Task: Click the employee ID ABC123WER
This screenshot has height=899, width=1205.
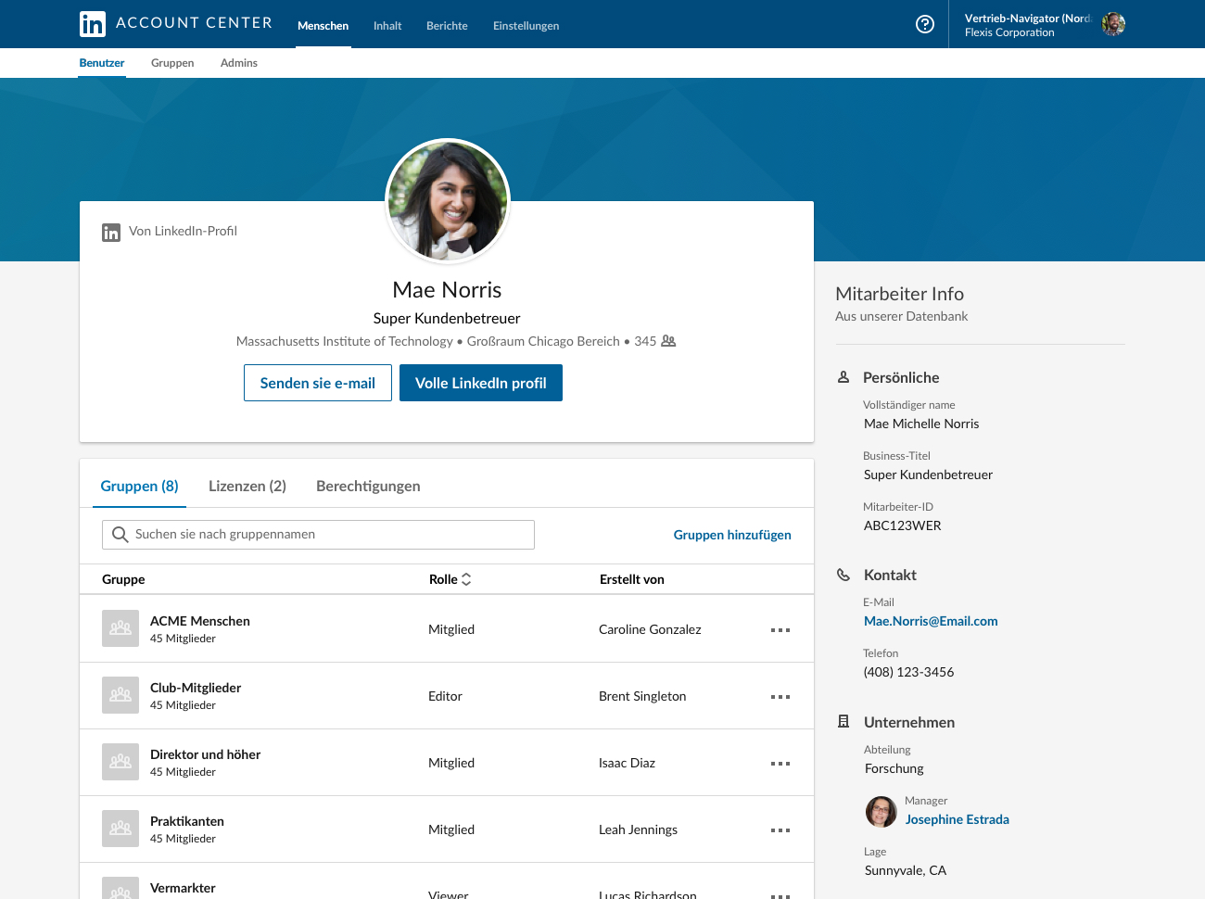Action: point(903,525)
